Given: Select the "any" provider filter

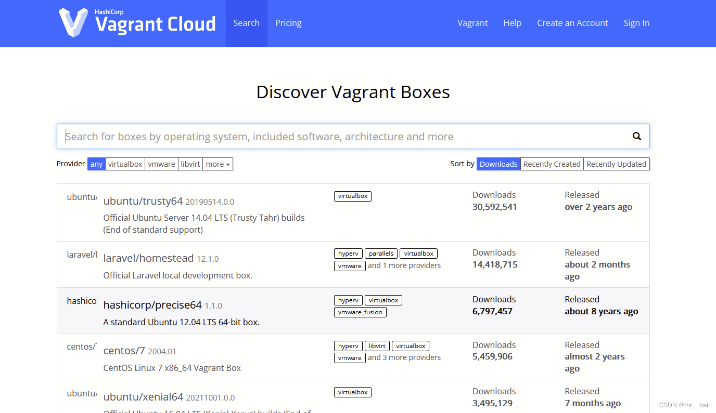Looking at the screenshot, I should 96,164.
